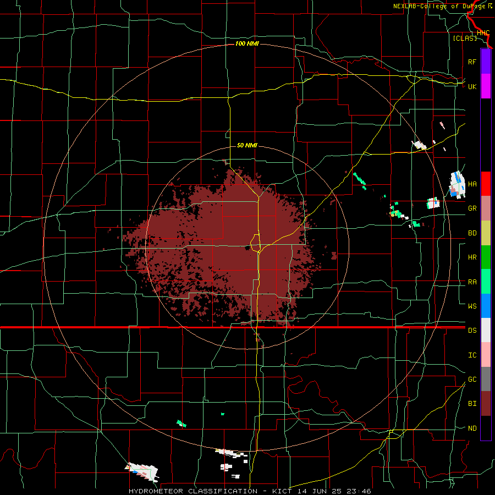495x495 pixels.
Task: Click the '100 NMI' range ring label
Action: pos(247,43)
